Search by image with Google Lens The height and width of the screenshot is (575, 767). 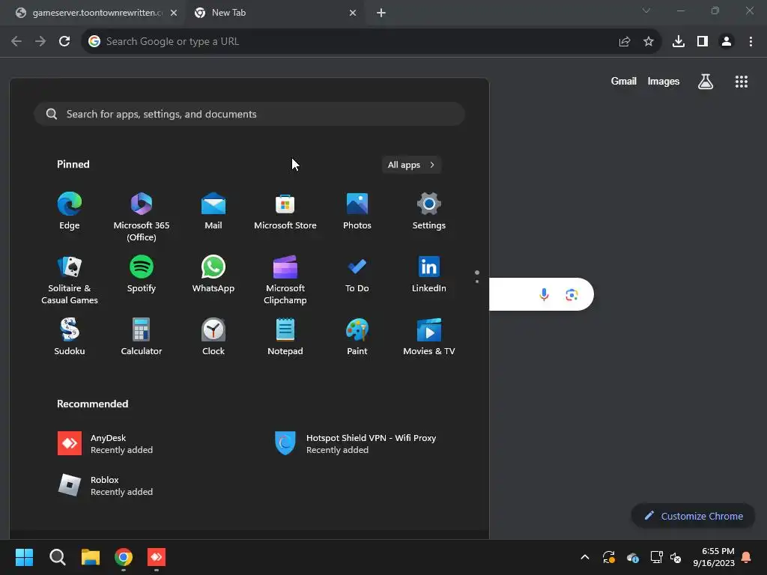coord(572,294)
